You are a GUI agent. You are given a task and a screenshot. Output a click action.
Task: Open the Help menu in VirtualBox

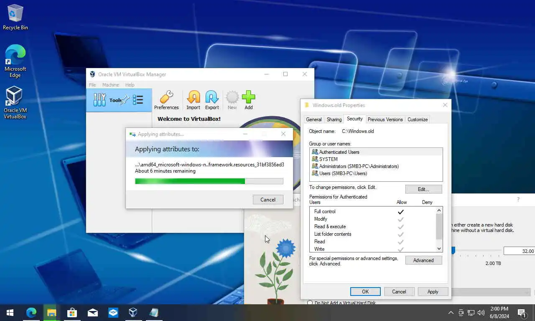(x=130, y=85)
